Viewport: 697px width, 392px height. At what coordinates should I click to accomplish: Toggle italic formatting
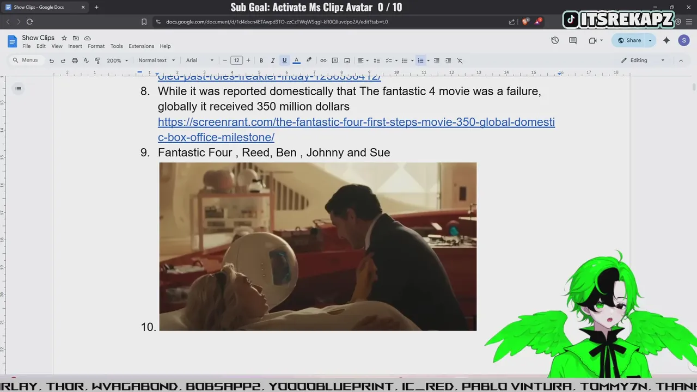273,60
